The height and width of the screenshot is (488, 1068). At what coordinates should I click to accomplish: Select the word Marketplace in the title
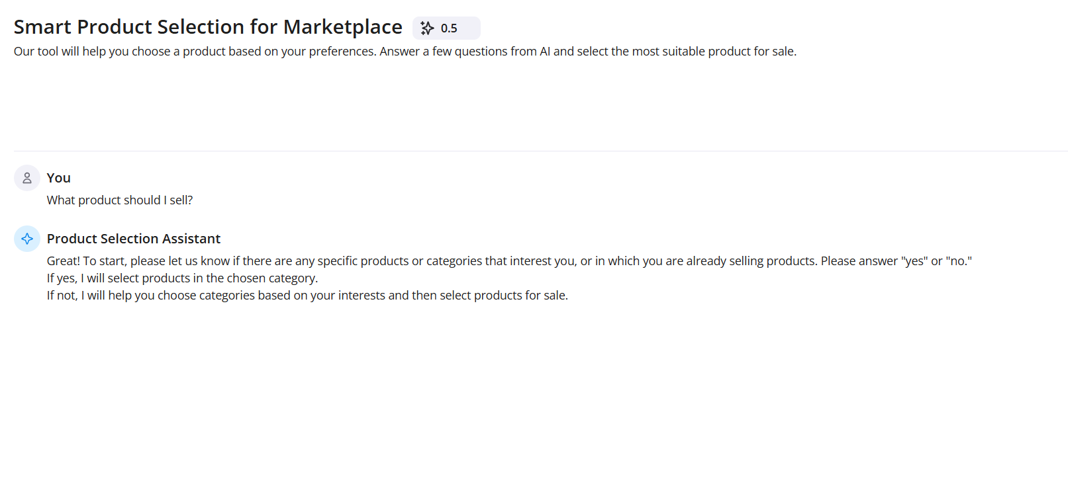tap(342, 27)
